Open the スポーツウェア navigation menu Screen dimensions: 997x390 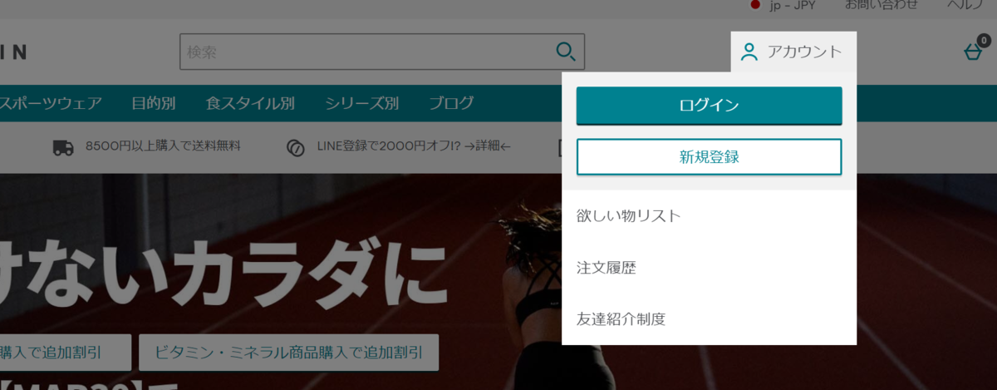pyautogui.click(x=51, y=103)
